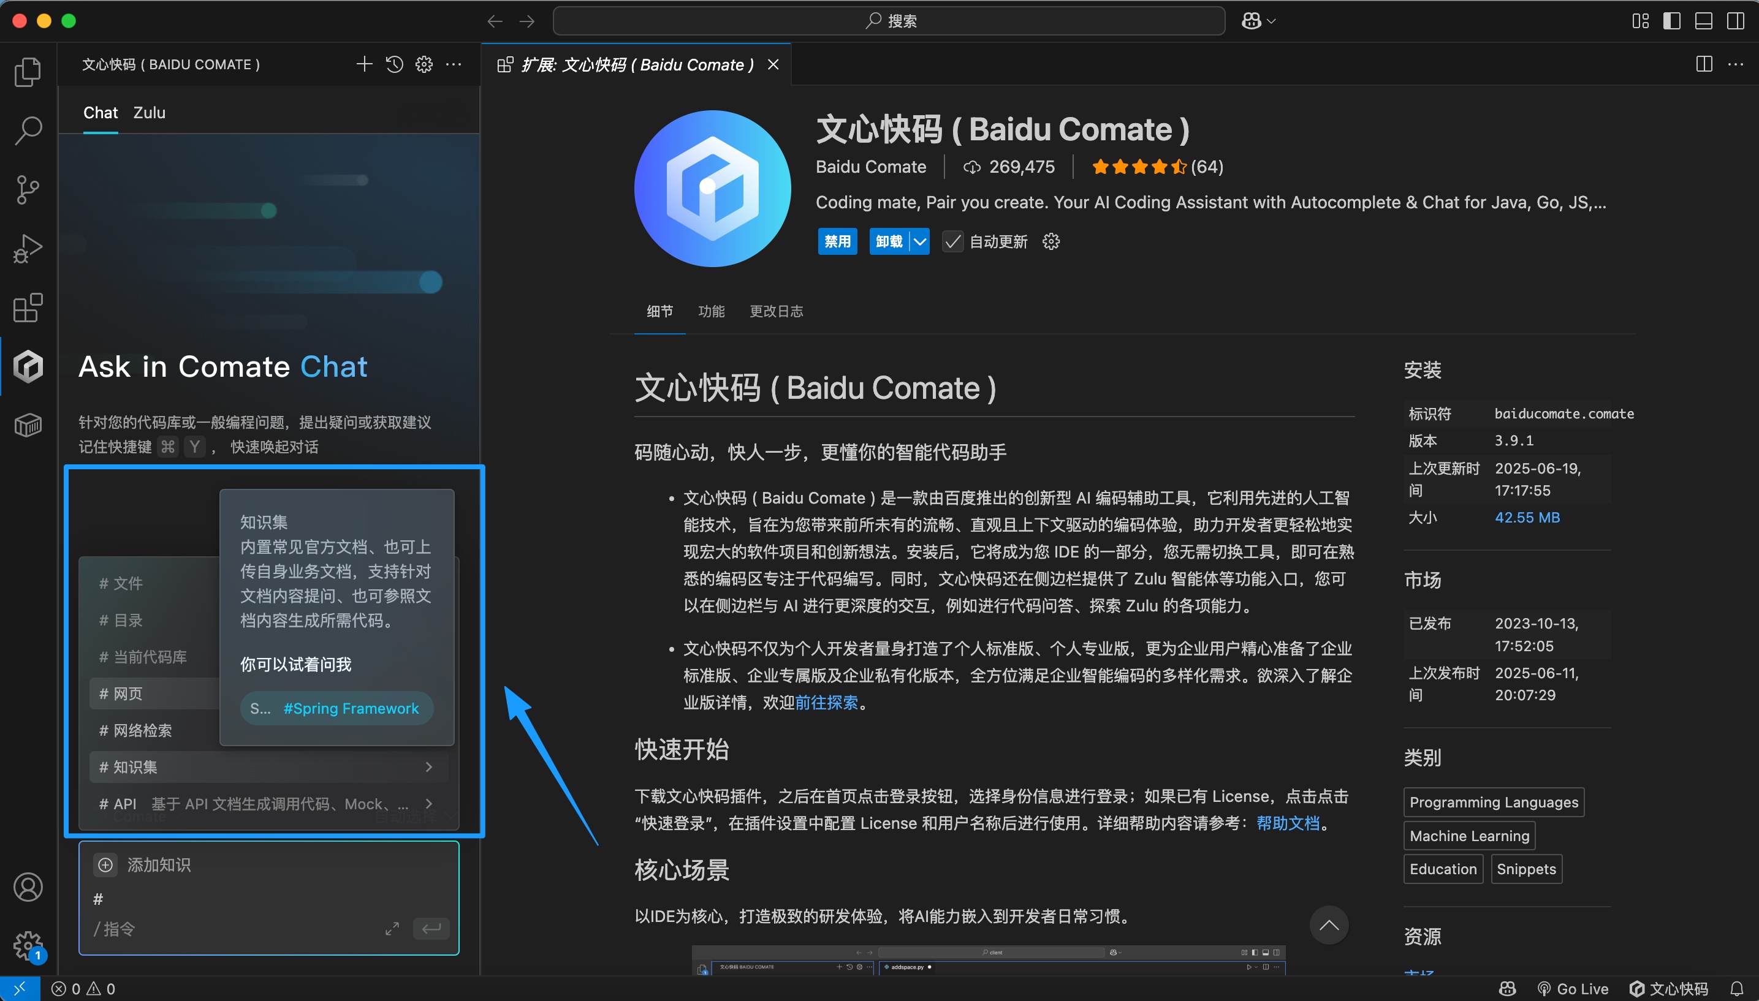Screen dimensions: 1759x1001
Task: Open remote window from status bar
Action: (19, 989)
